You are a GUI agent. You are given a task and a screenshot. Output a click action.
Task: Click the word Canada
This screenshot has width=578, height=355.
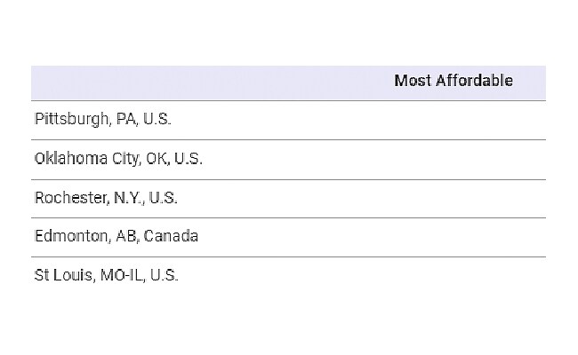click(171, 236)
